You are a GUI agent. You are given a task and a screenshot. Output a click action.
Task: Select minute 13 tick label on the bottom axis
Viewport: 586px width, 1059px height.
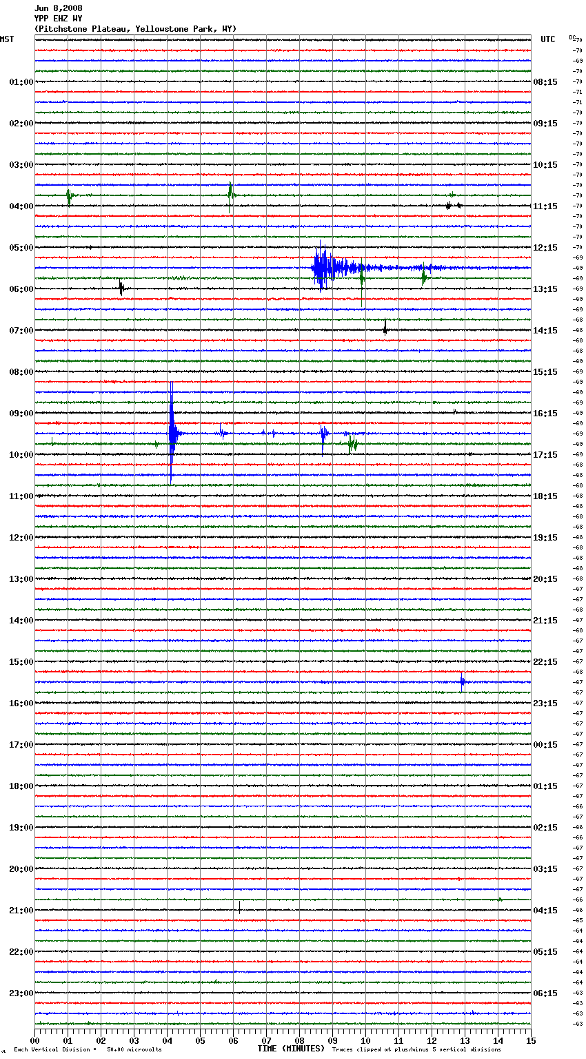coord(465,1040)
